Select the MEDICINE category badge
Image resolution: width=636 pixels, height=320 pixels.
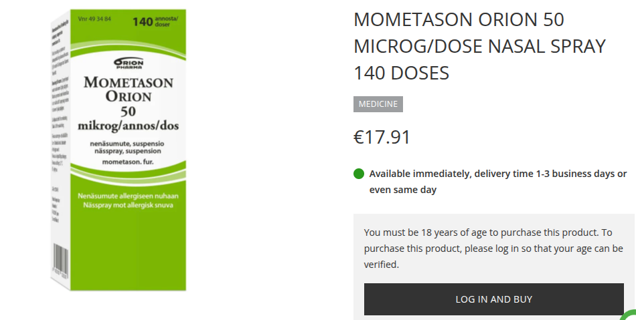tap(378, 104)
